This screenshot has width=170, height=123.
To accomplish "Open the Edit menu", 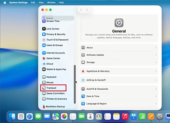I will pos(33,3).
